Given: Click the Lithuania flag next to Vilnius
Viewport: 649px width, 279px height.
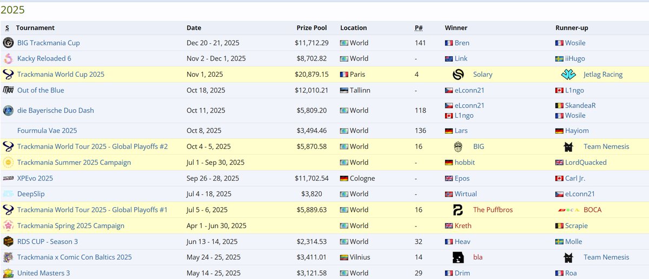Looking at the screenshot, I should [x=344, y=257].
